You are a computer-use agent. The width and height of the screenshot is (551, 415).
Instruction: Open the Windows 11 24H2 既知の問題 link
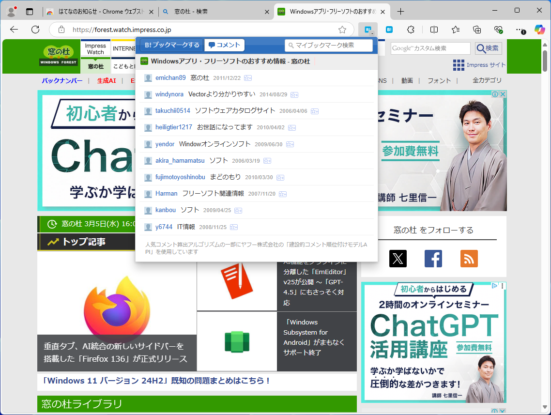coord(155,381)
